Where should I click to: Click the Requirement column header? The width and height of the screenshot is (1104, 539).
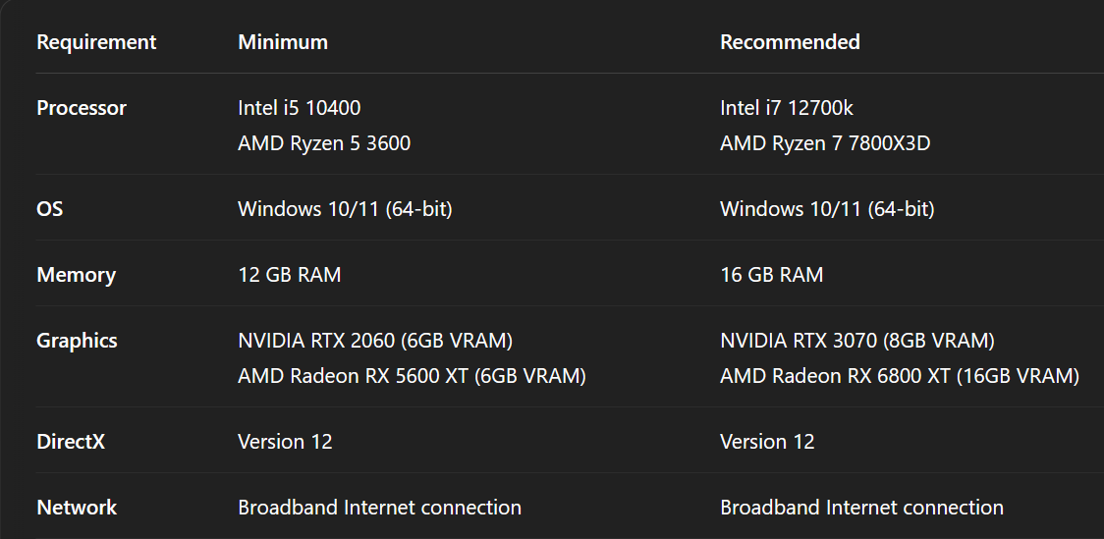pos(96,42)
